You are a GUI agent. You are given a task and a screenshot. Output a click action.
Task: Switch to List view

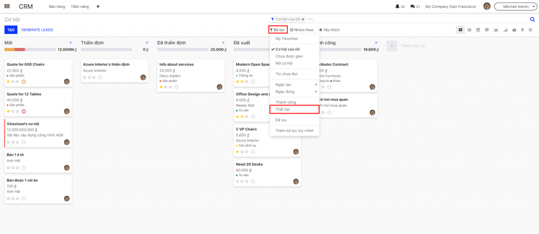tap(469, 30)
